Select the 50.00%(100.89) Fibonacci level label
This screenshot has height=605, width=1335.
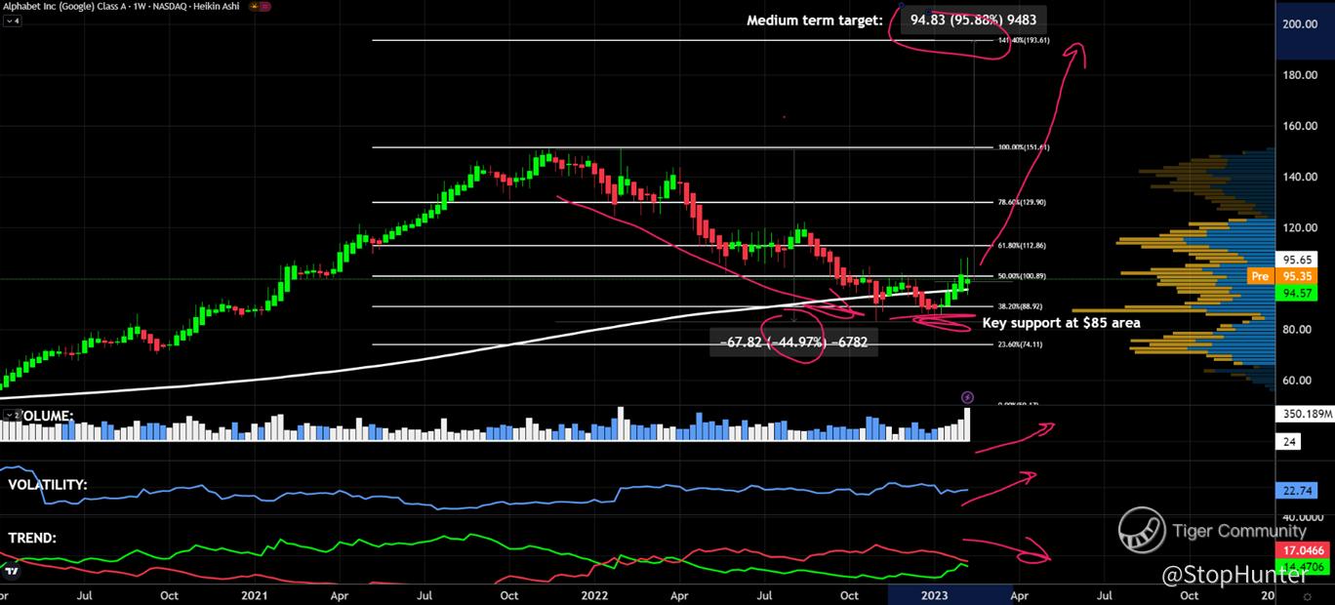pyautogui.click(x=1020, y=276)
